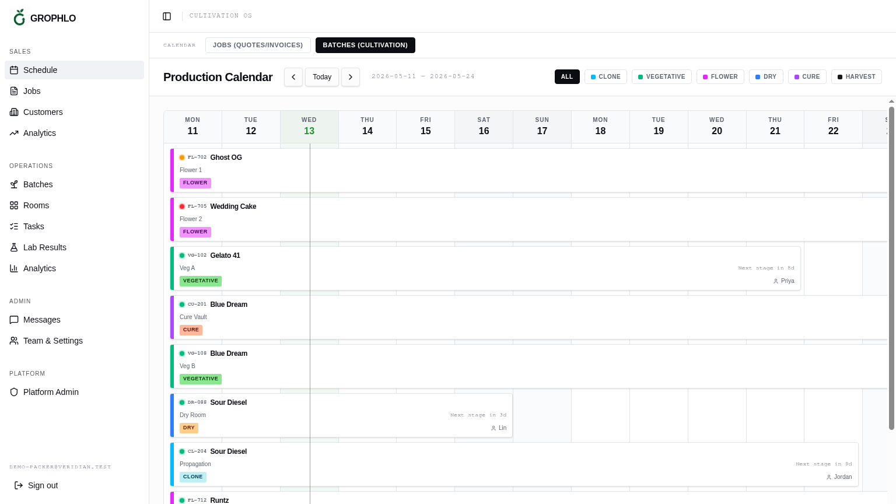Open Lab Results from sidebar
Image resolution: width=896 pixels, height=504 pixels.
point(74,247)
